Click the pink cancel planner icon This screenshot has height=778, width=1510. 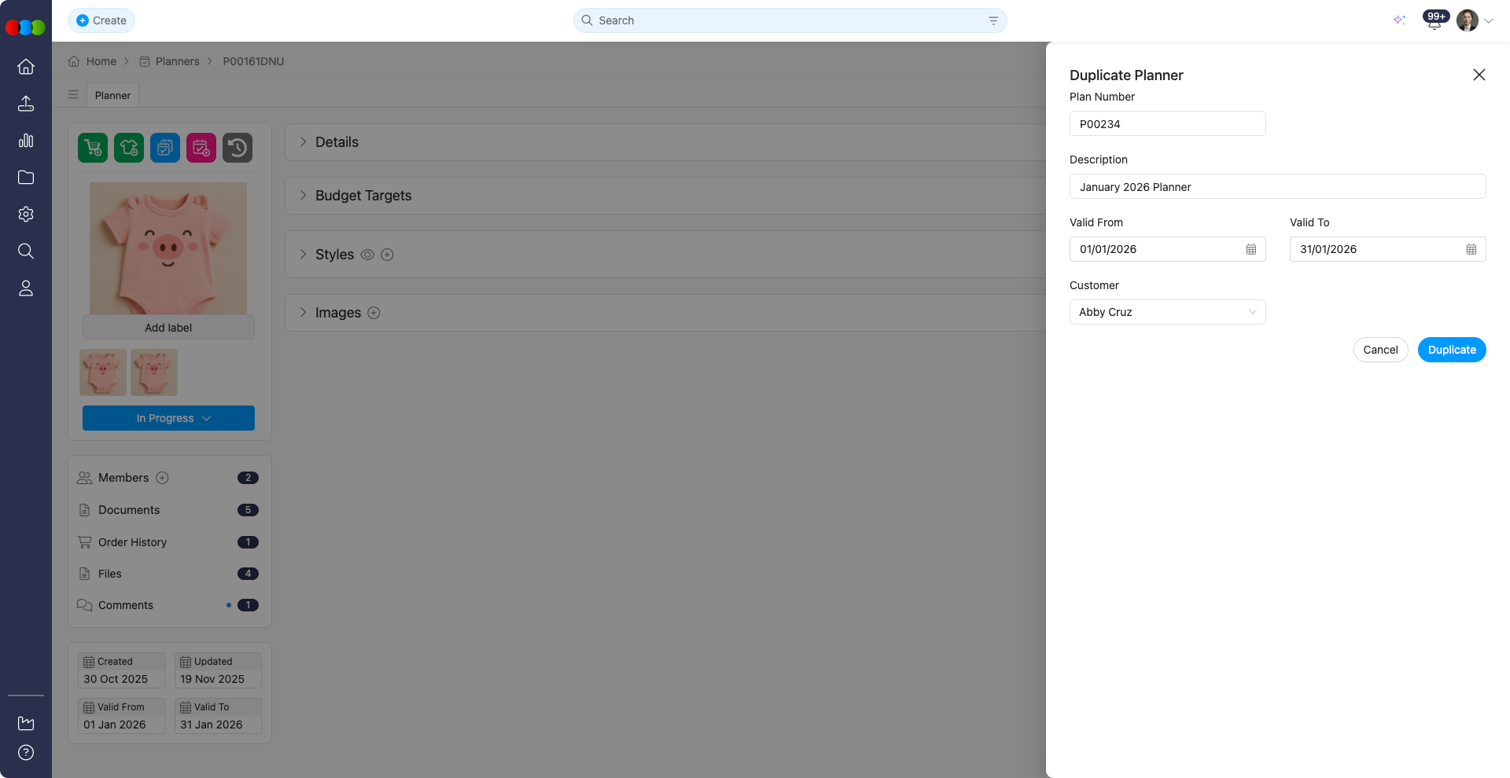point(201,148)
